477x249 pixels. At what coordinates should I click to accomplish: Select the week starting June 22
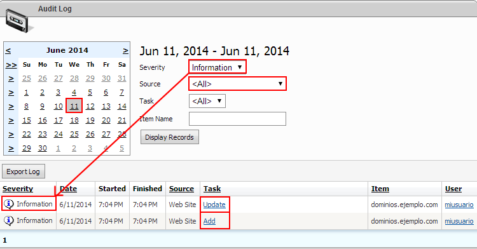click(x=11, y=135)
